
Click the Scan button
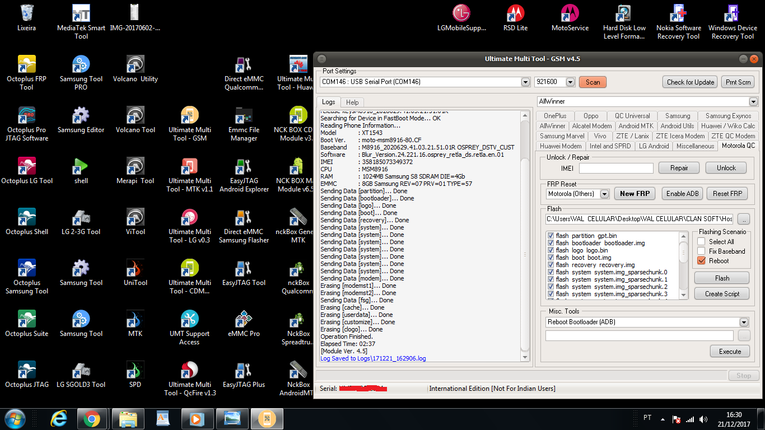[x=593, y=82]
